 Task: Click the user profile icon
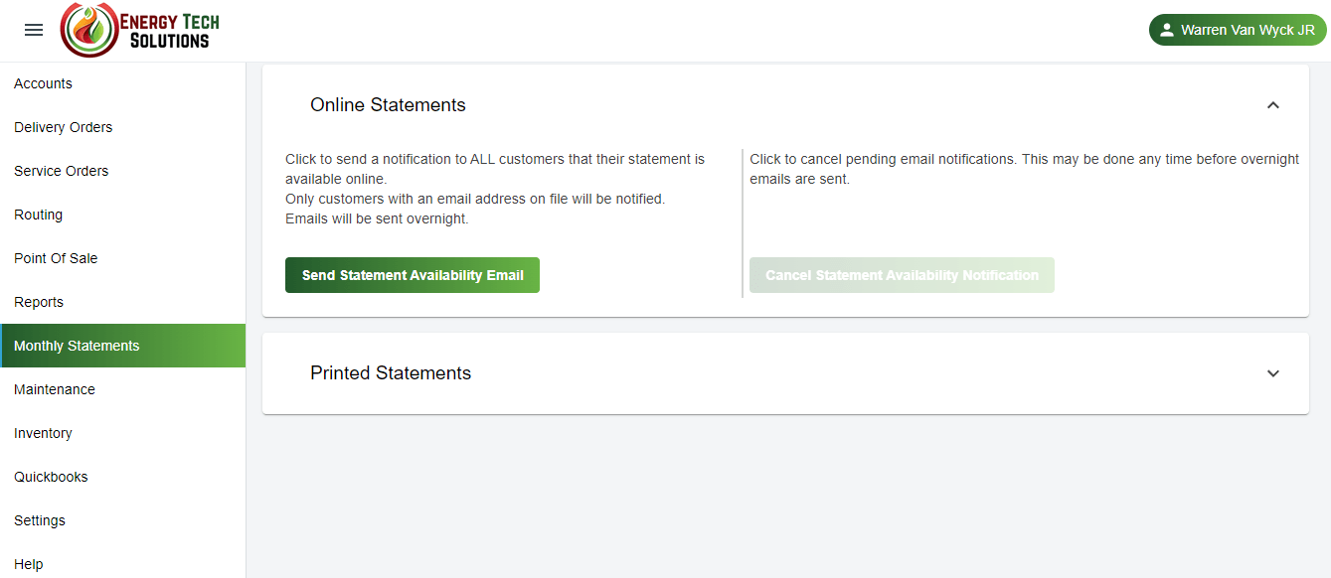1167,30
